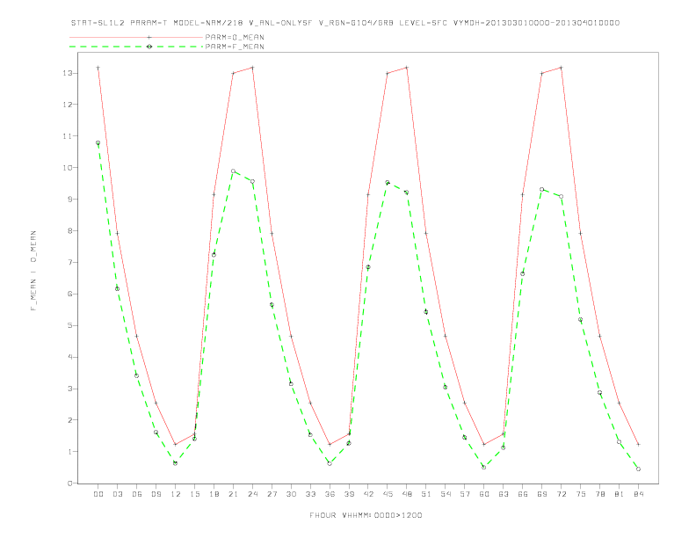Click y-axis tick label 10
Screen dimensions: 696x538
tap(68, 168)
